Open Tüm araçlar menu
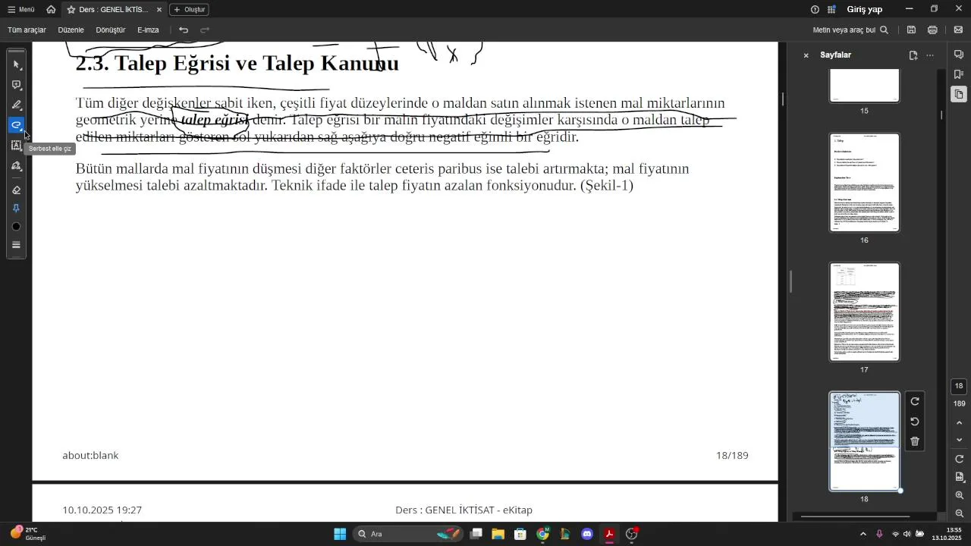The height and width of the screenshot is (546, 971). [x=27, y=30]
